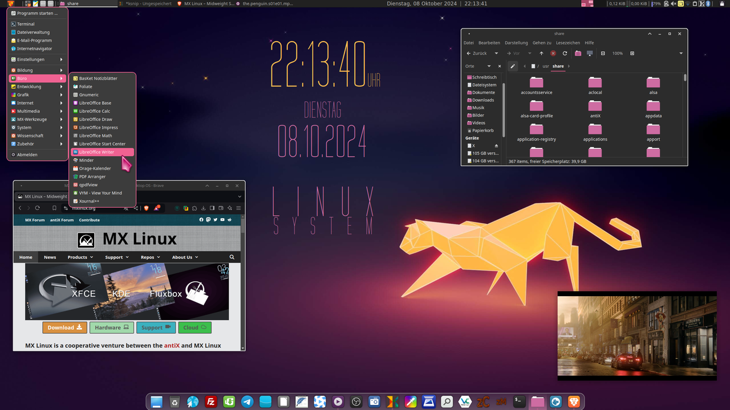Click the file manager vertical scrollbar
Screen dimensions: 730x410
tap(685, 77)
